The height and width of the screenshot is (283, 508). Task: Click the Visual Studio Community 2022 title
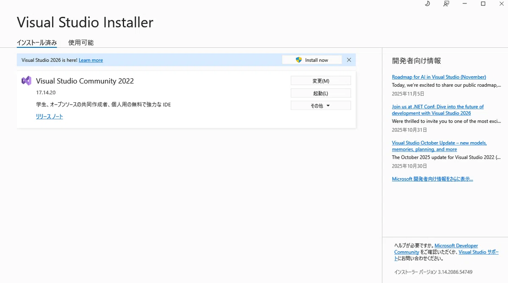coord(85,81)
